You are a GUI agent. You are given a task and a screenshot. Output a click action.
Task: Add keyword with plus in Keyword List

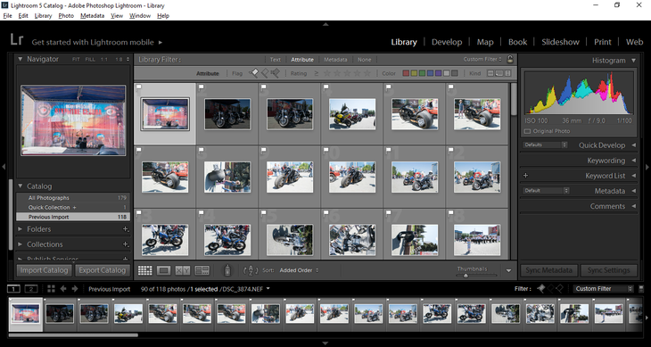pyautogui.click(x=525, y=176)
